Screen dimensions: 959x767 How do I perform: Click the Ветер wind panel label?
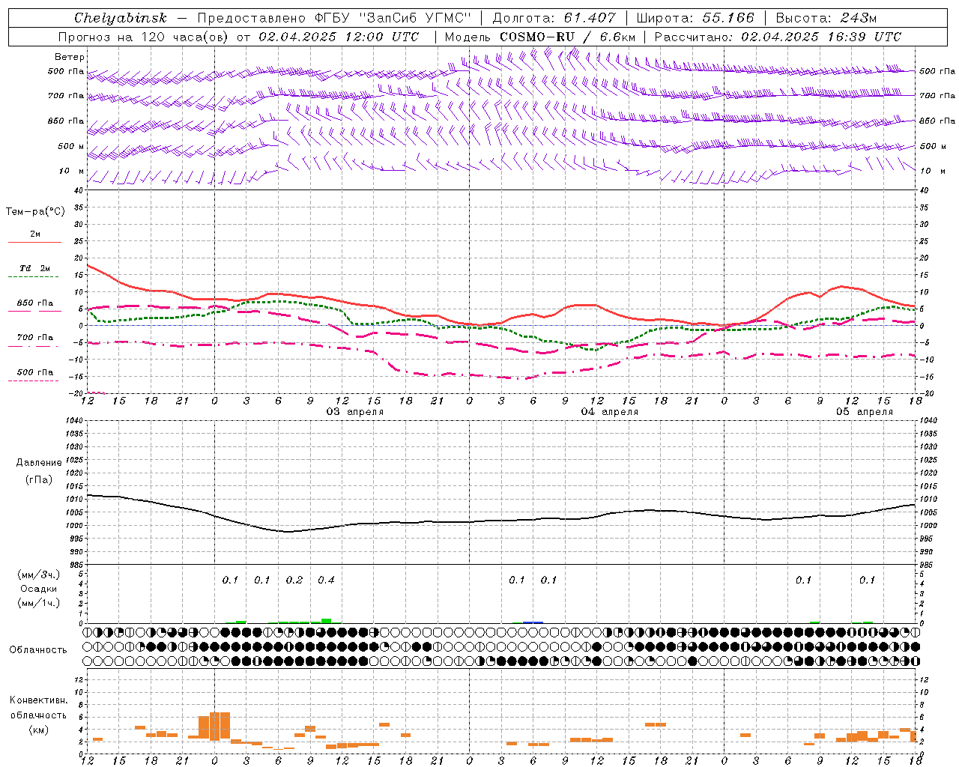point(70,57)
